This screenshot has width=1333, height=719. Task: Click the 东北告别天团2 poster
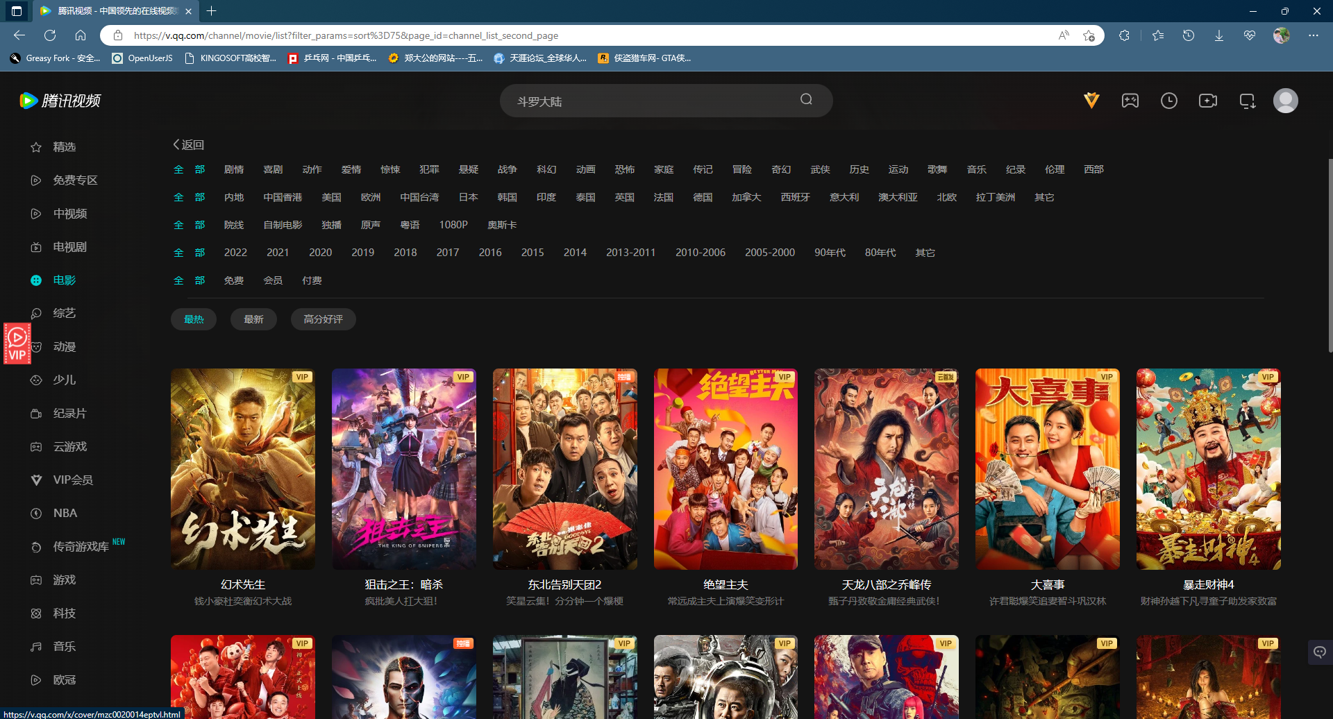[565, 469]
